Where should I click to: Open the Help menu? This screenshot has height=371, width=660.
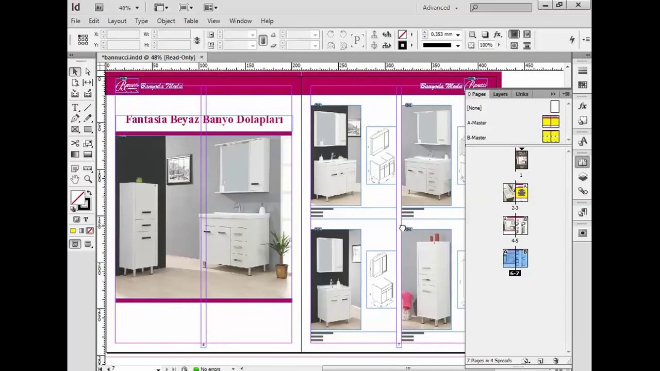tap(267, 21)
